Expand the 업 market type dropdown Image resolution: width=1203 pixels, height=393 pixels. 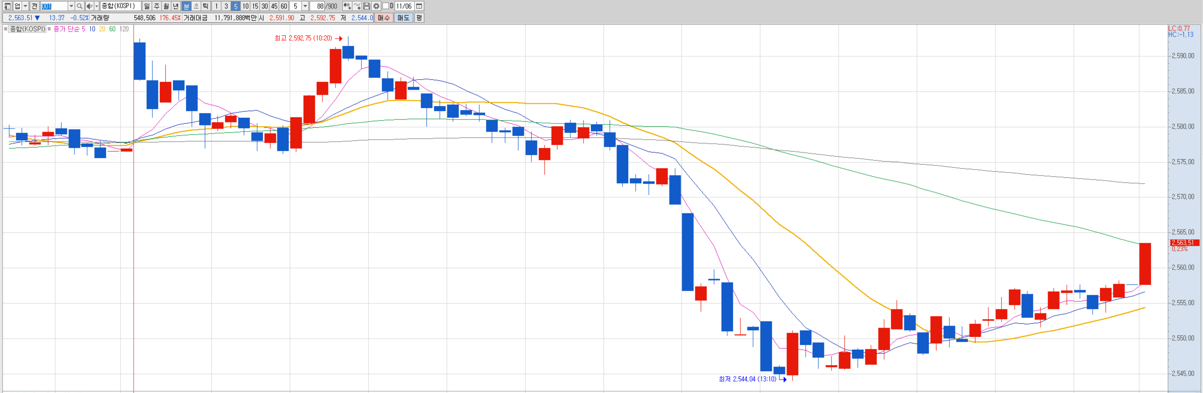click(x=25, y=6)
